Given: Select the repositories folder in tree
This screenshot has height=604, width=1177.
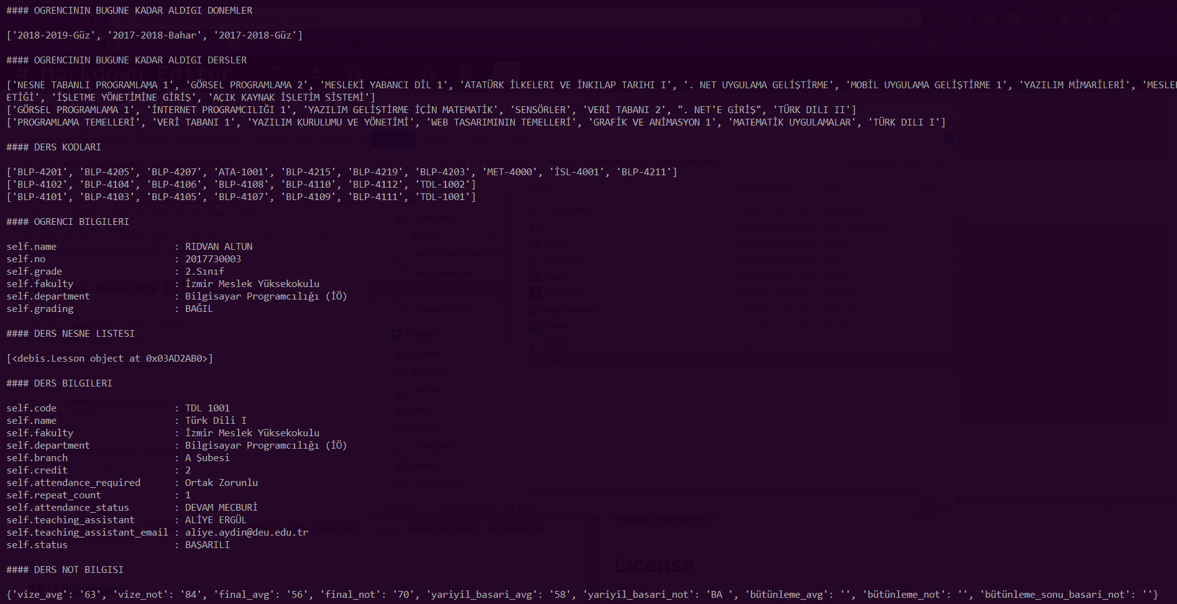Looking at the screenshot, I should (x=436, y=484).
